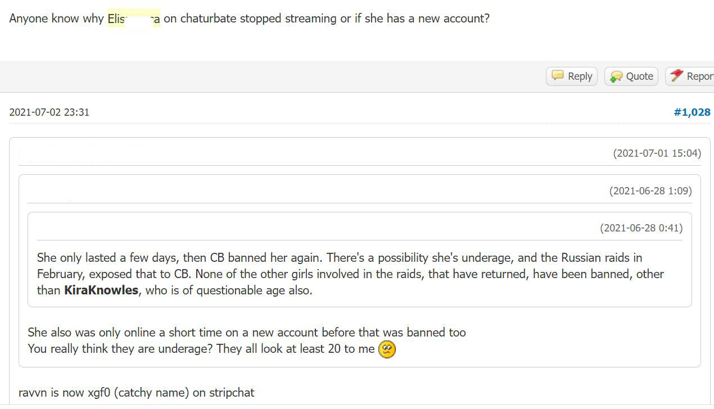Viewport: 714px width, 409px height.
Task: Click the 2021-07-02 23:31 post timestamp
Action: click(49, 112)
